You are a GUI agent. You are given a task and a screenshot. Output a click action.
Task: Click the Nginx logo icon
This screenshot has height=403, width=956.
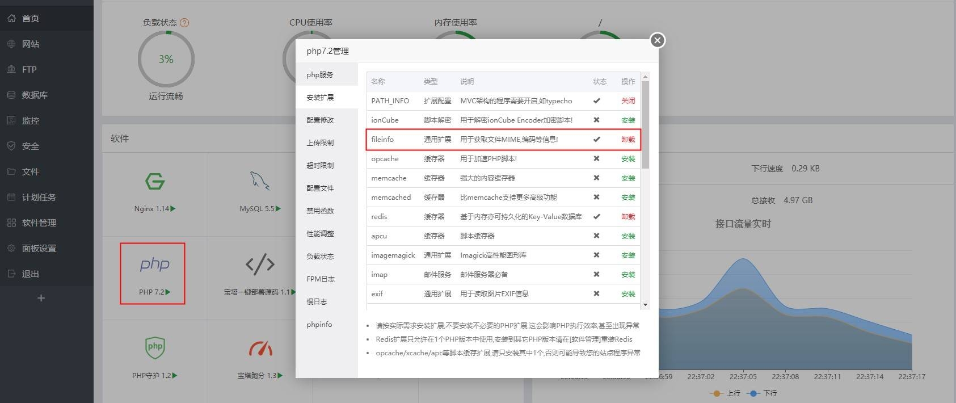tap(155, 182)
